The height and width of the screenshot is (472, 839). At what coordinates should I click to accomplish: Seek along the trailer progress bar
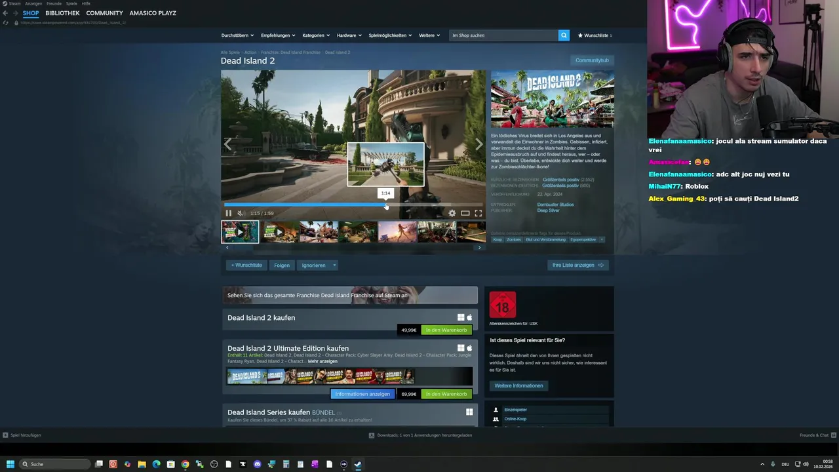click(354, 205)
